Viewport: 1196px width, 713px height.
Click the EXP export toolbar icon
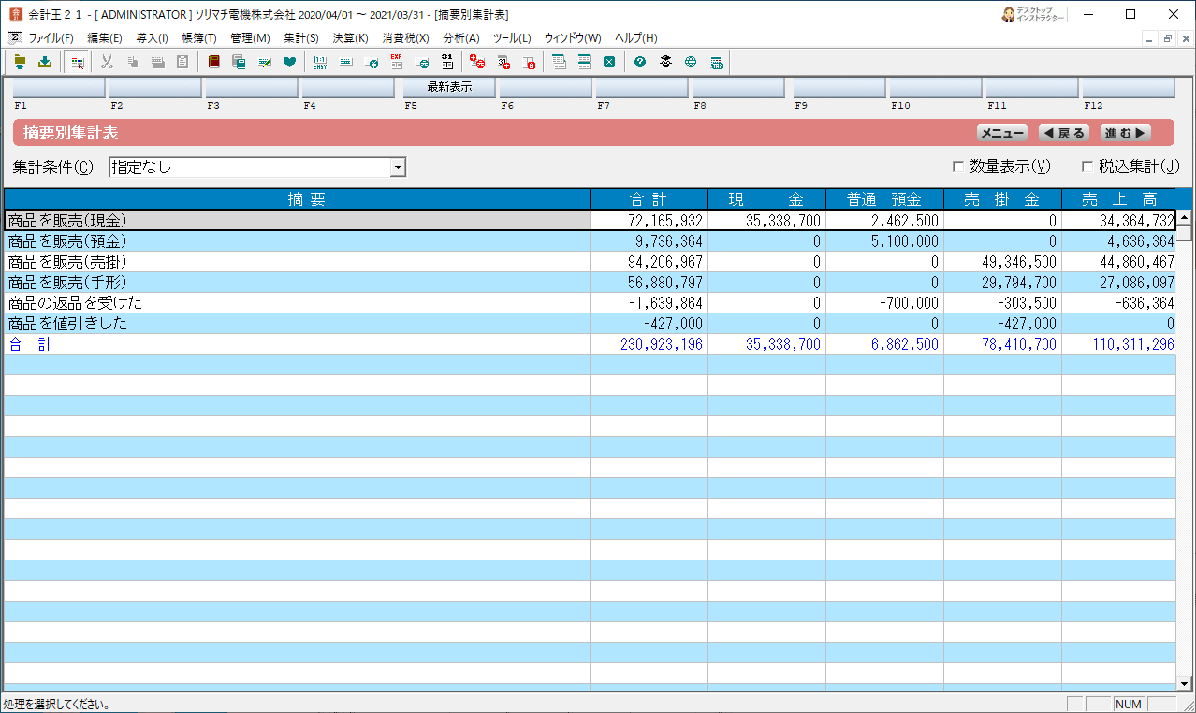pos(396,63)
